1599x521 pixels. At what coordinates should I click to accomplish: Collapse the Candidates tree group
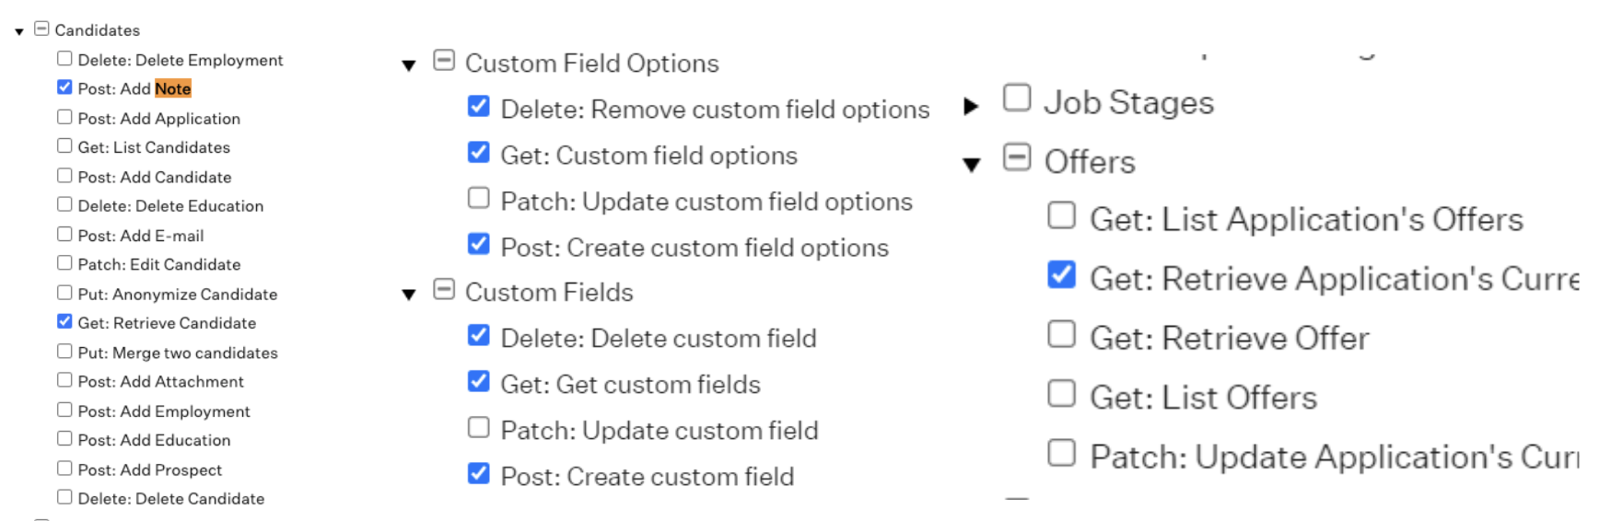click(x=18, y=31)
